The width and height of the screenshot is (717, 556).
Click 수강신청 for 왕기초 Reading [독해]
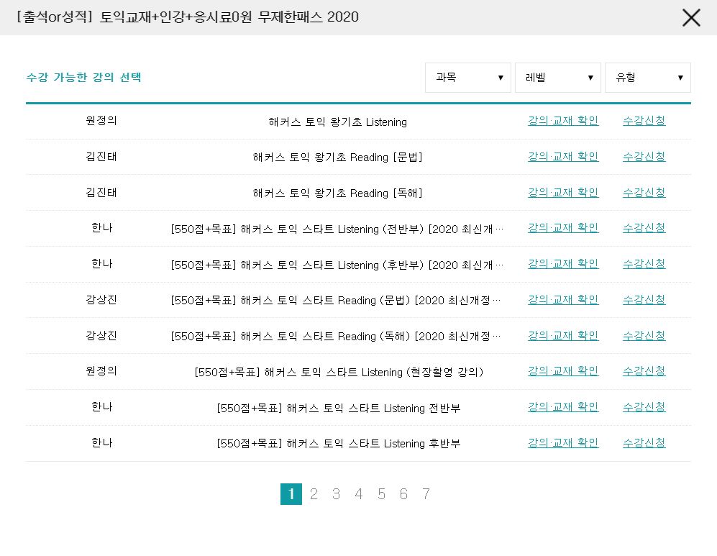[644, 192]
